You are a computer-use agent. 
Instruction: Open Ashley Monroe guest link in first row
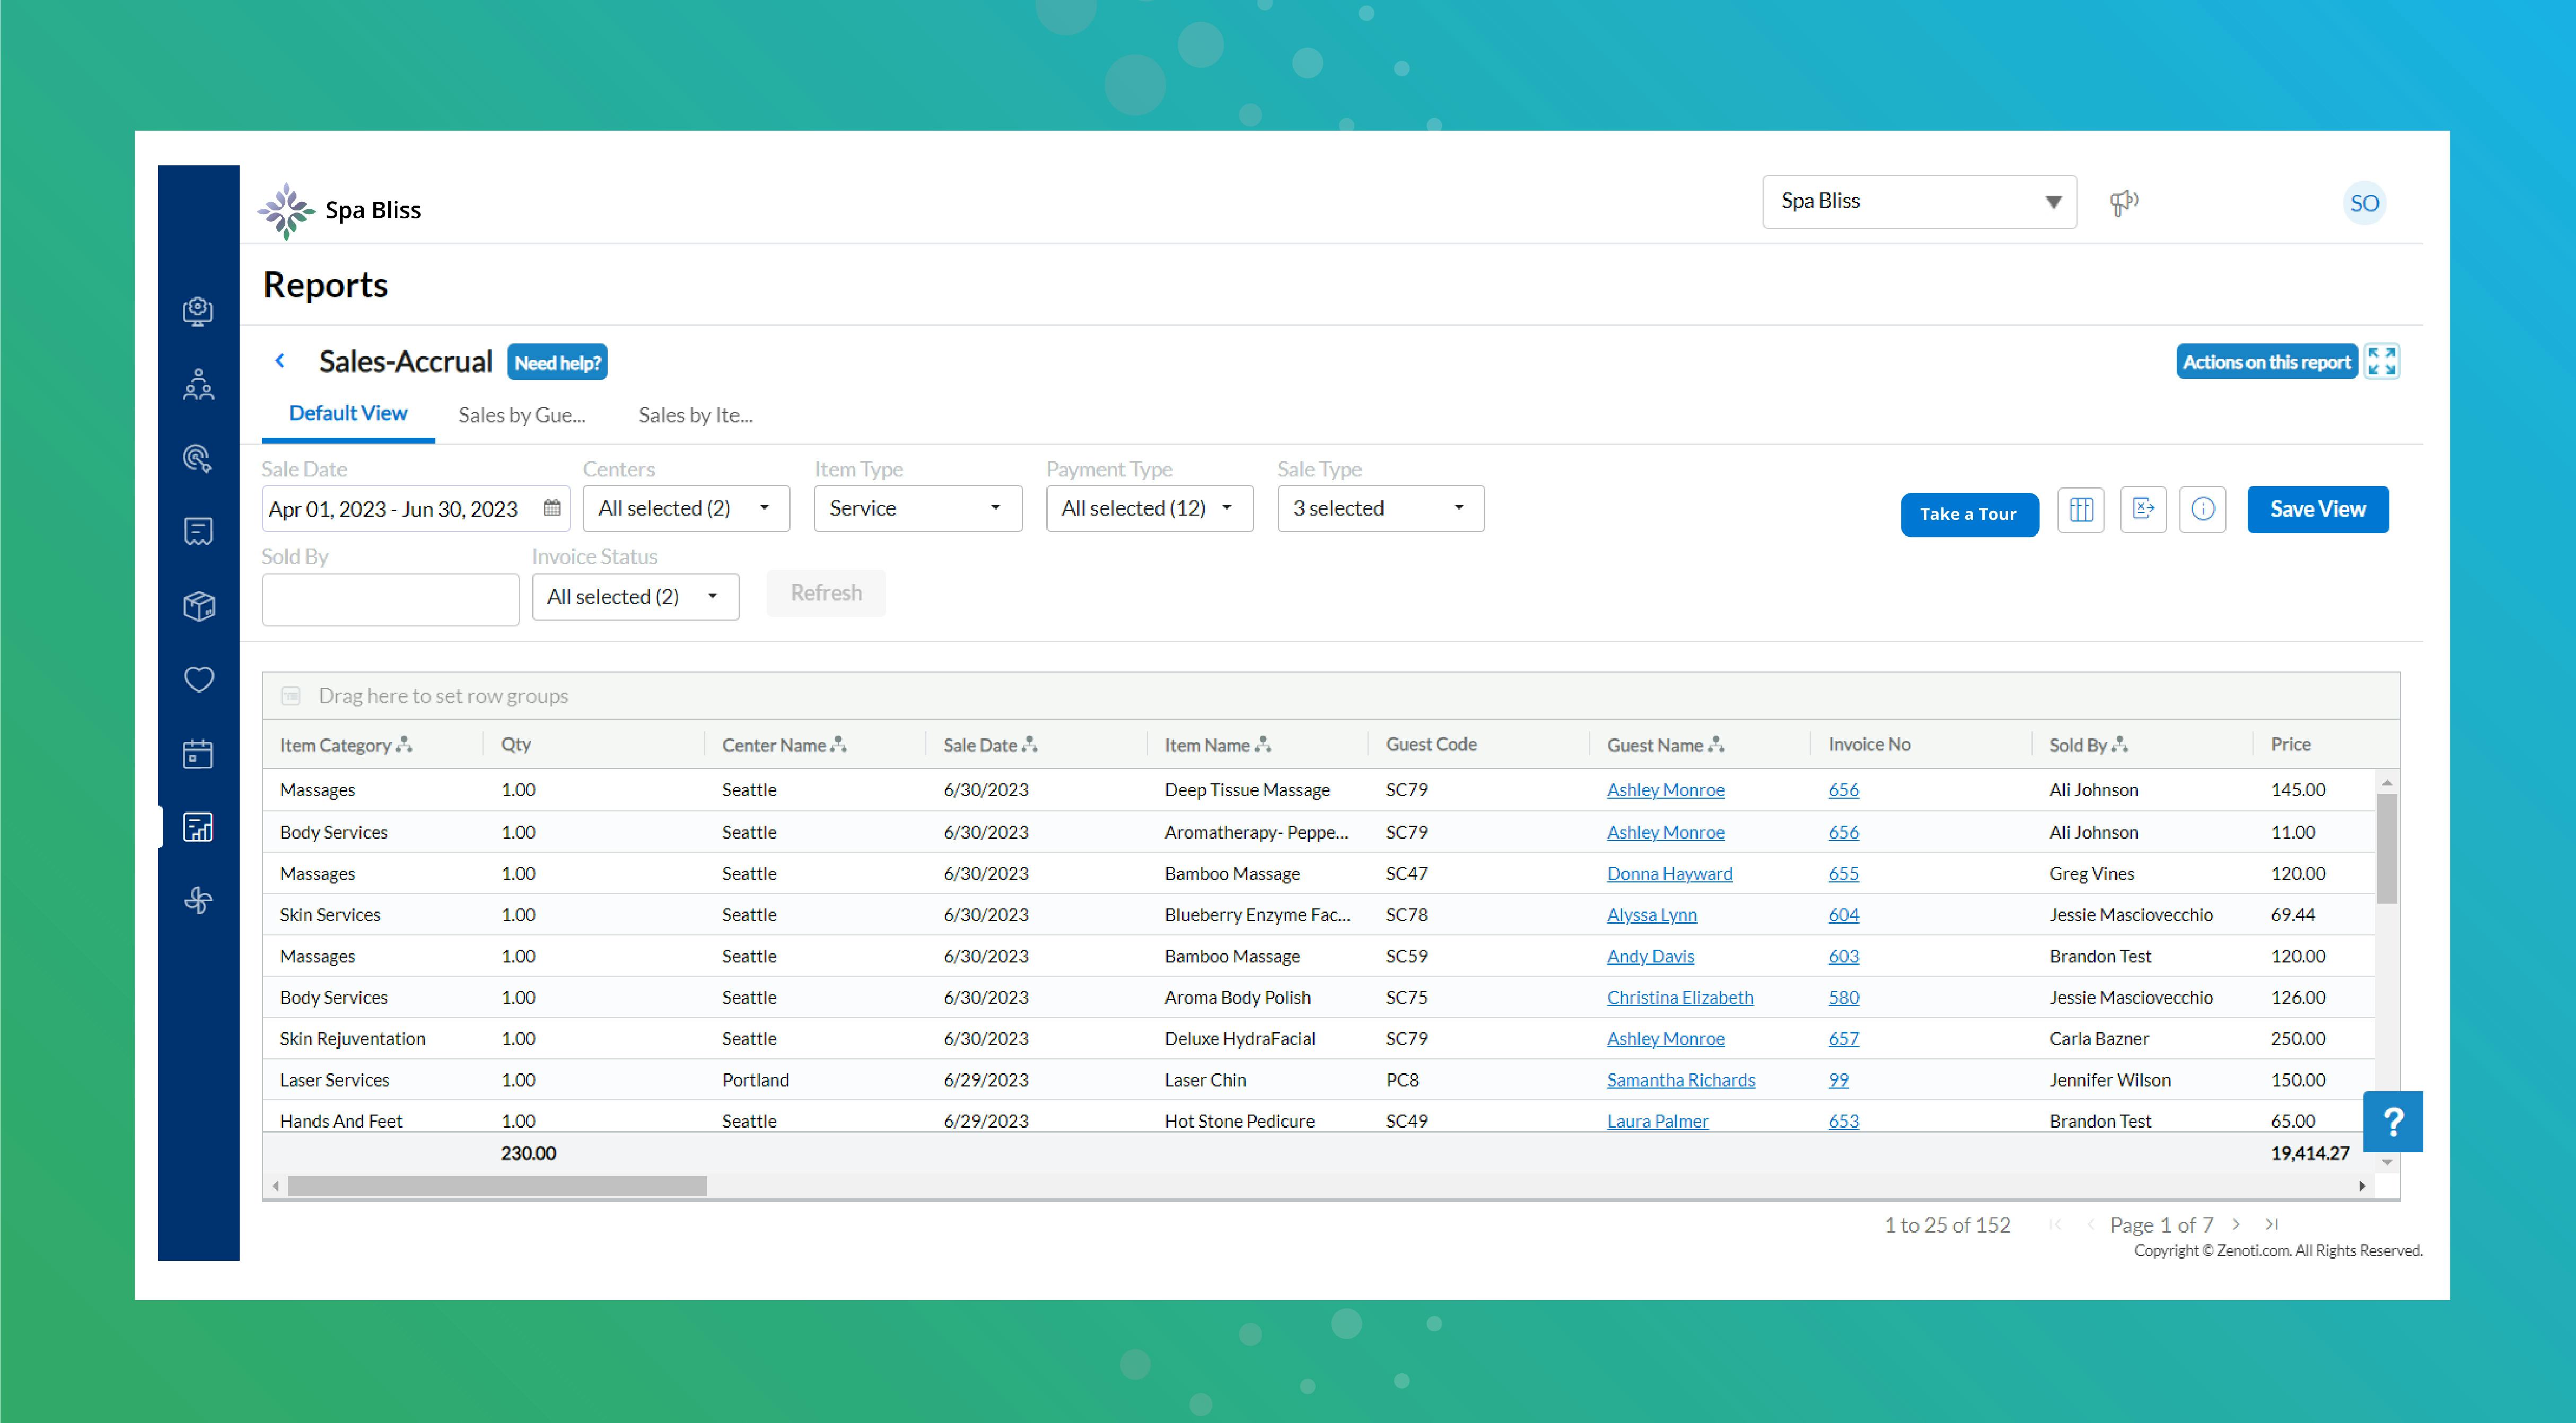click(1665, 790)
